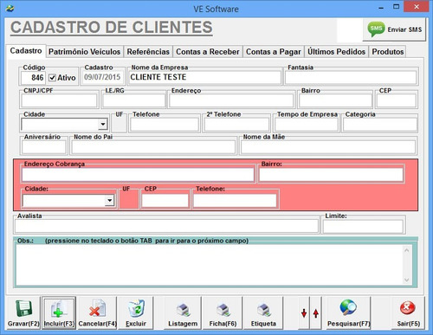Click the Categoria input field
This screenshot has width=433, height=335.
tap(380, 125)
